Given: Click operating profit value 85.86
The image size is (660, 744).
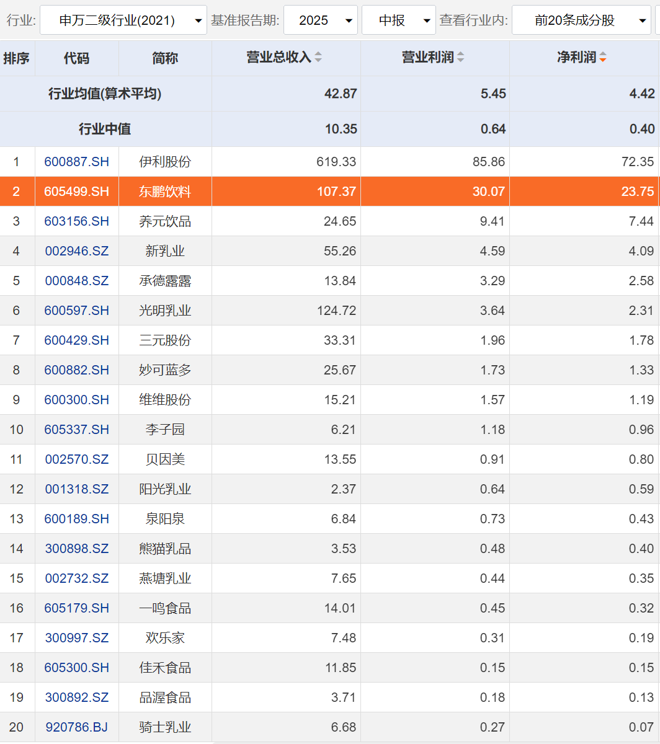Looking at the screenshot, I should coord(489,162).
